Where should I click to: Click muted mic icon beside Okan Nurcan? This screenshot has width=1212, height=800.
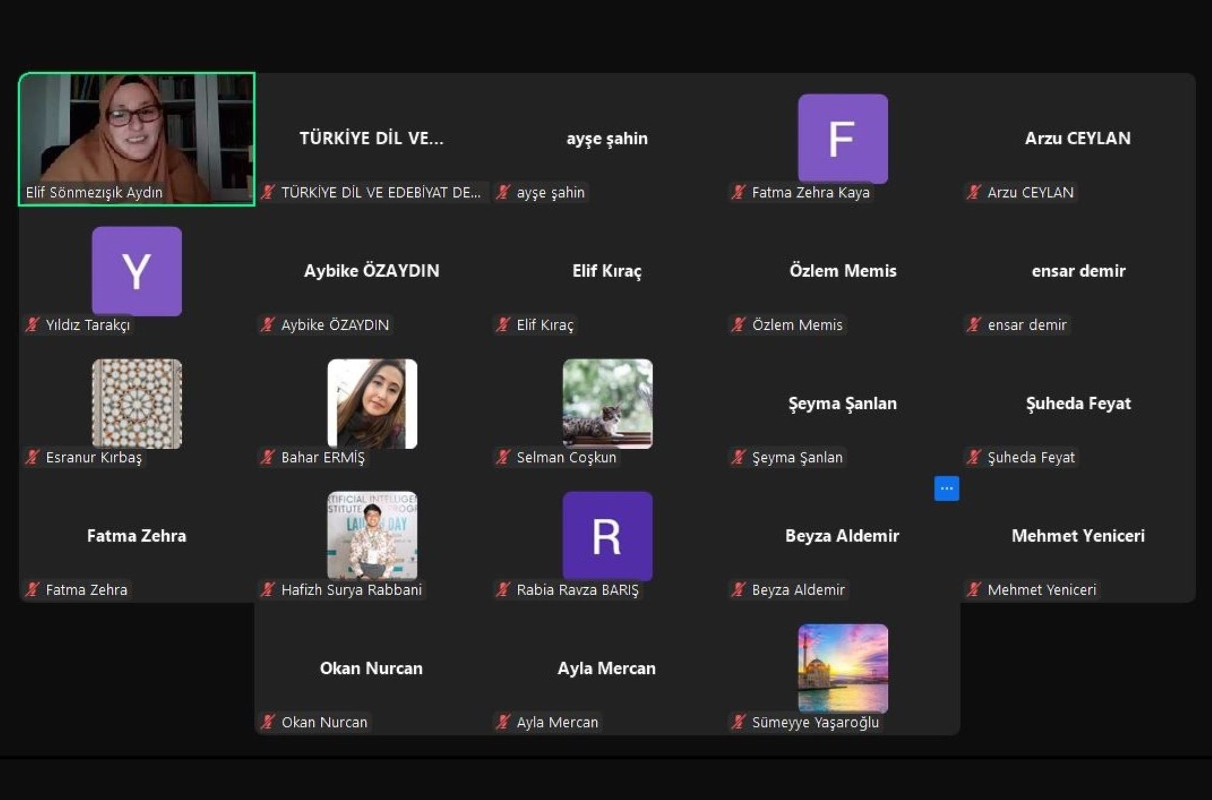click(x=267, y=722)
